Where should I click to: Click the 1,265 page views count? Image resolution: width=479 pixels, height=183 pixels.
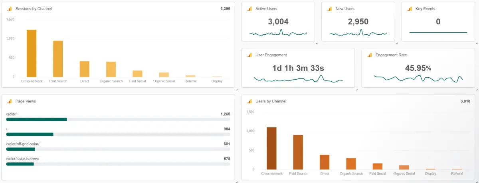click(225, 114)
